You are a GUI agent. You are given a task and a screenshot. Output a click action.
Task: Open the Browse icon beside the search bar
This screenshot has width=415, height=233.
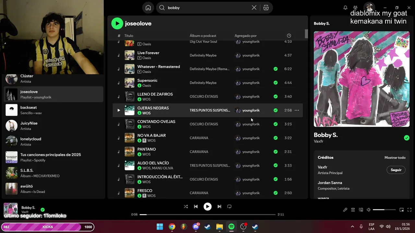coord(266,8)
